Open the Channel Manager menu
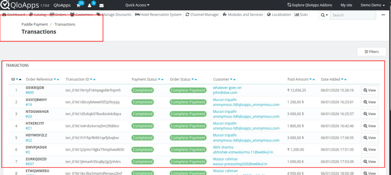Screen dimensions: 391x175 tap(202, 15)
